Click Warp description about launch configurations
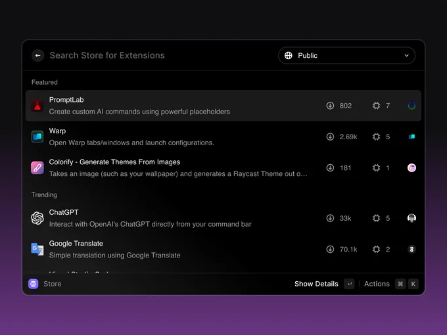 [131, 143]
